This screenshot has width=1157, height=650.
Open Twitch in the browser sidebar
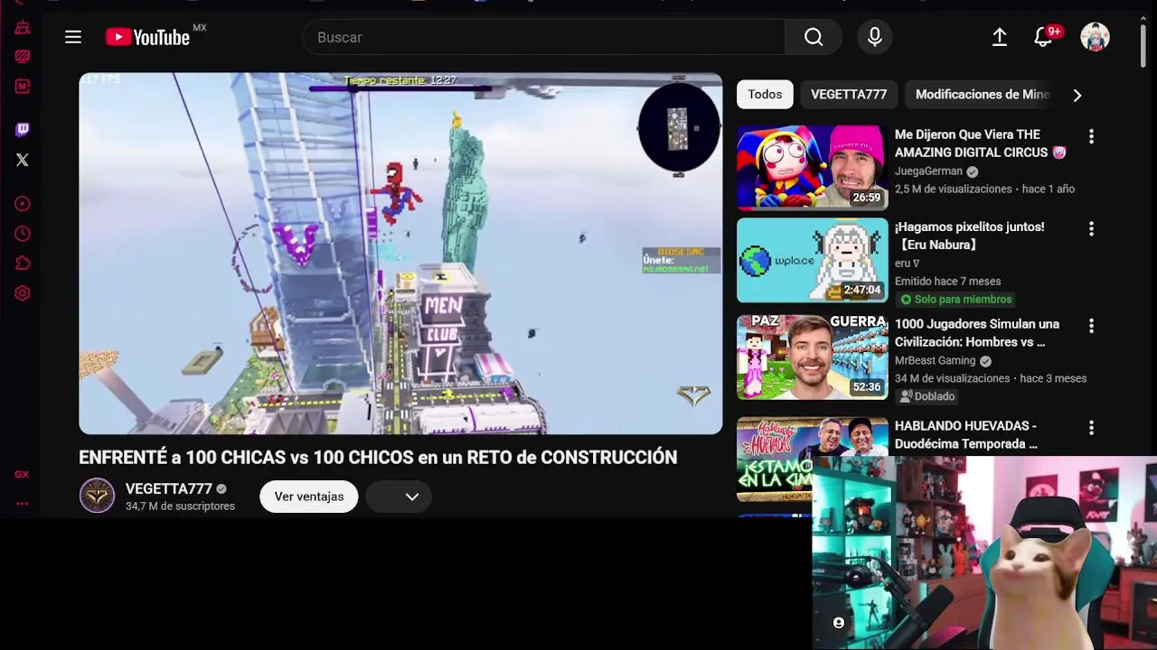23,130
